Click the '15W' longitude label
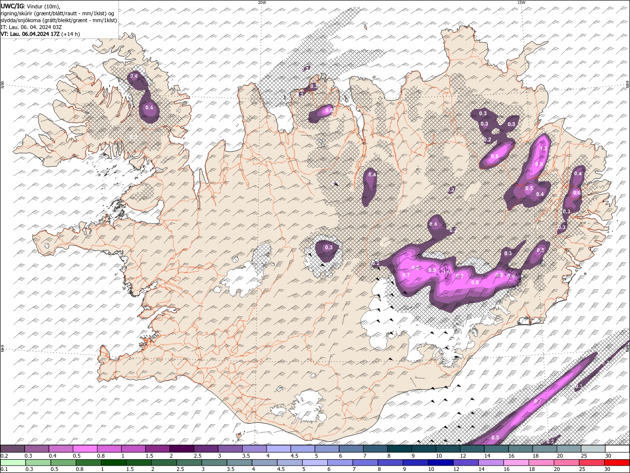 tap(521, 2)
